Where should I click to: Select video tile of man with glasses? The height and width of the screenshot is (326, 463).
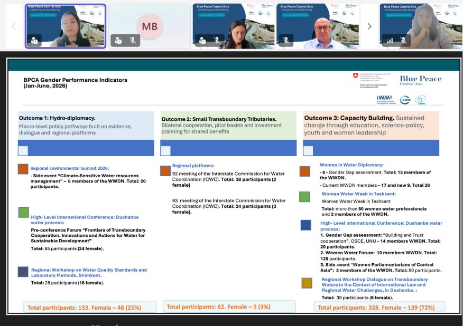pyautogui.click(x=318, y=26)
